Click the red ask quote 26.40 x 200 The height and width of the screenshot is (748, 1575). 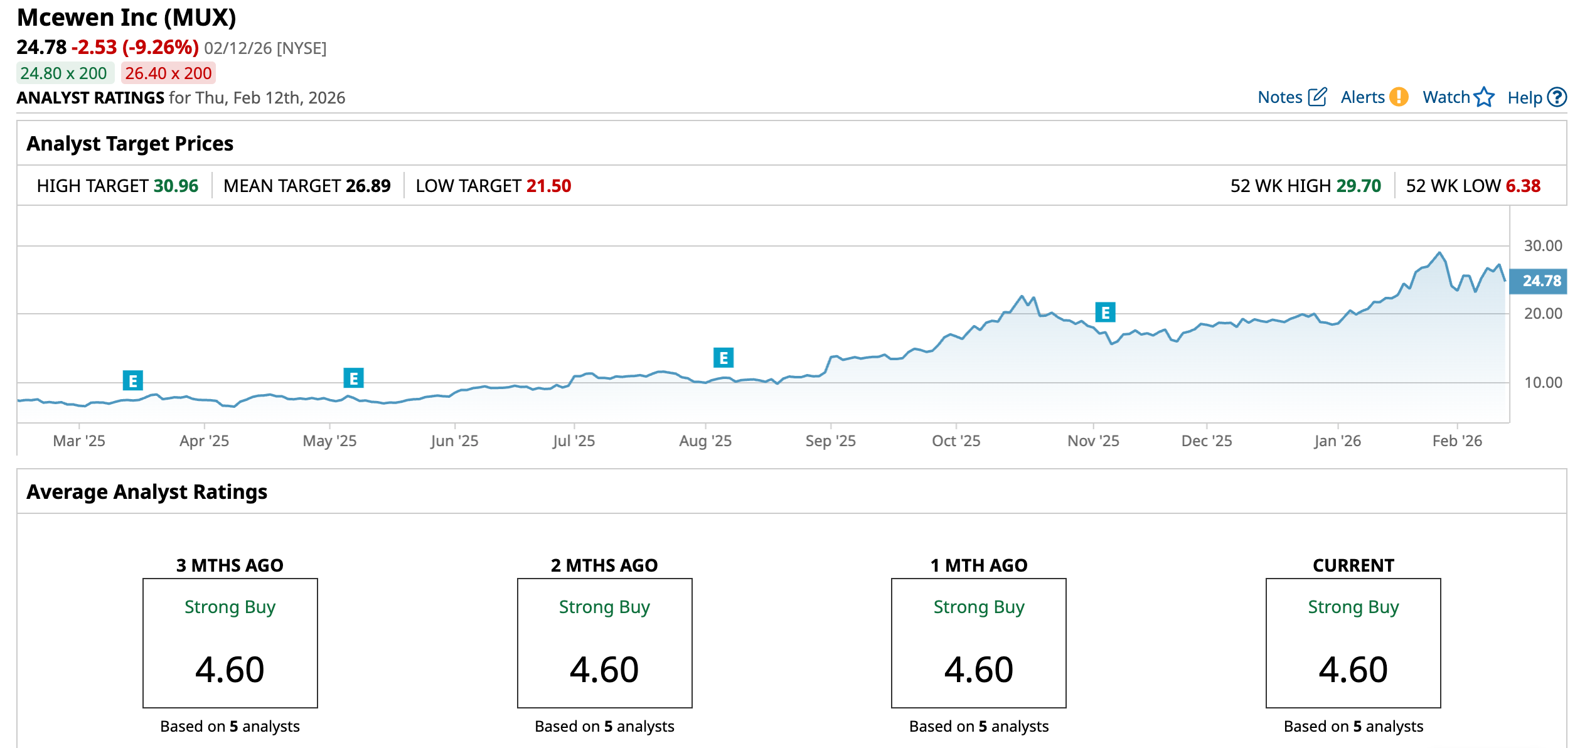(168, 73)
